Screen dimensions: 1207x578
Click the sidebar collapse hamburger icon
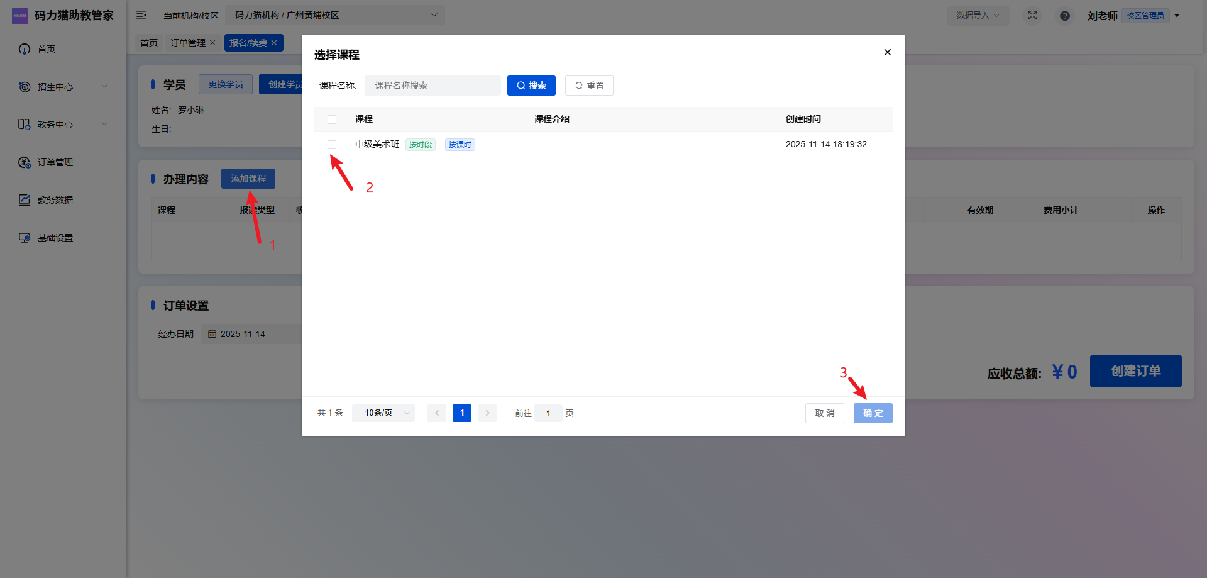tap(141, 15)
